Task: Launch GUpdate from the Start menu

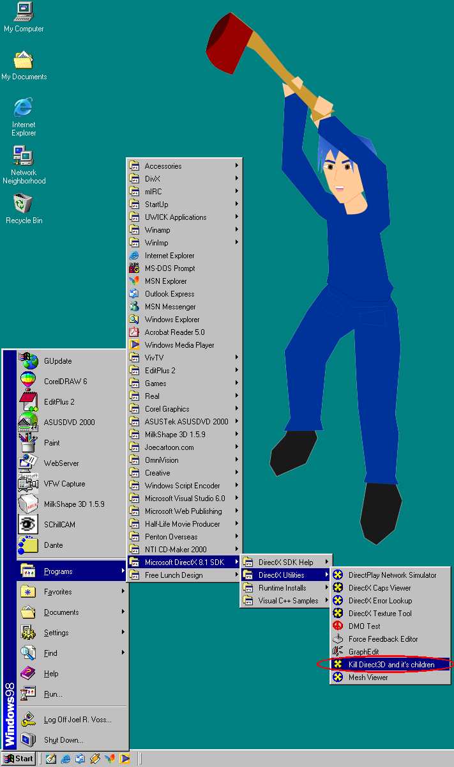Action: point(72,361)
